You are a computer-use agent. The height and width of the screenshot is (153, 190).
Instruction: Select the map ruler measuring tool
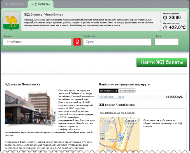pos(114,121)
